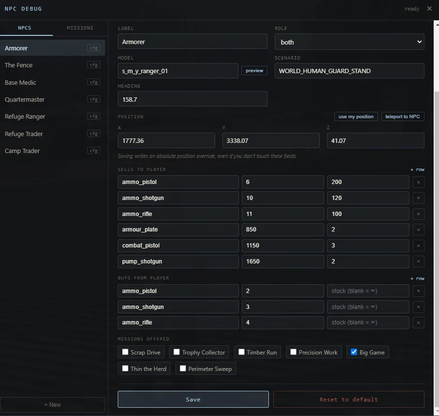
Task: Click the pump_shotgun price field 1650
Action: click(x=283, y=262)
